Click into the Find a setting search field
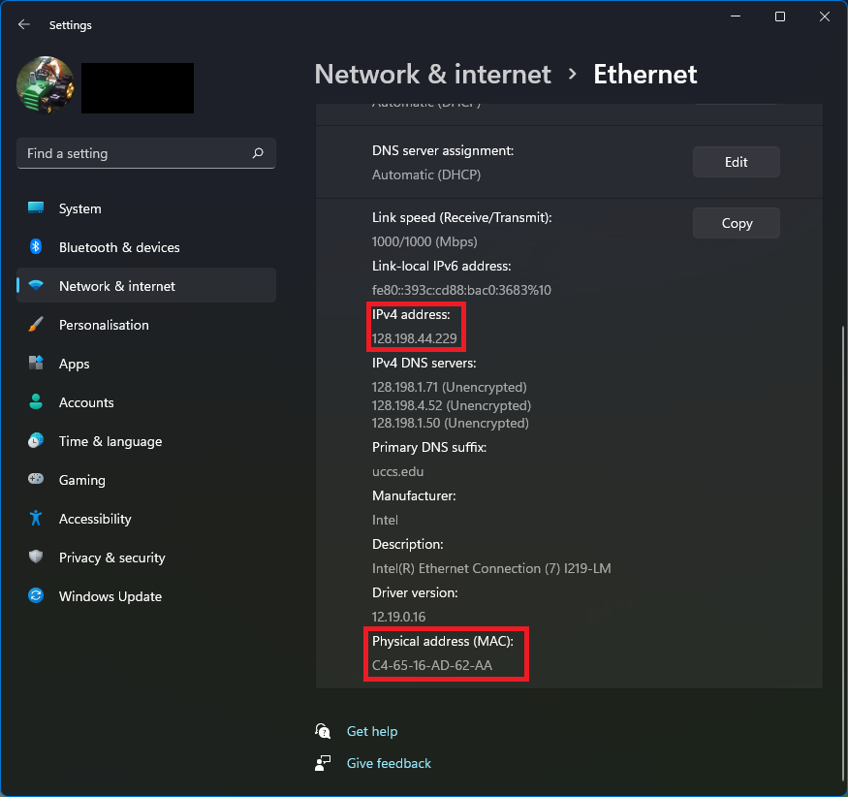 point(146,153)
